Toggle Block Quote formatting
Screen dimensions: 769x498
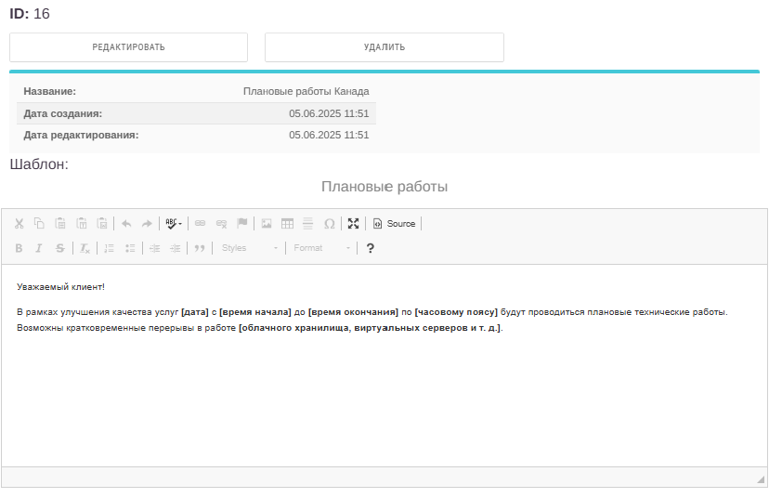[199, 248]
